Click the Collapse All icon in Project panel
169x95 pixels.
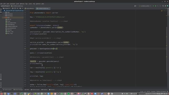(17, 8)
